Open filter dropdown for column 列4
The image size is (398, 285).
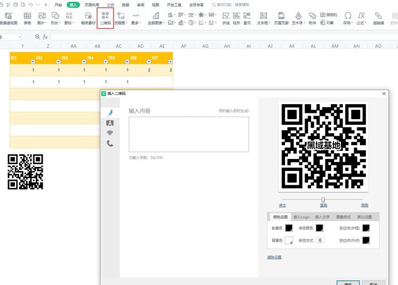105,62
